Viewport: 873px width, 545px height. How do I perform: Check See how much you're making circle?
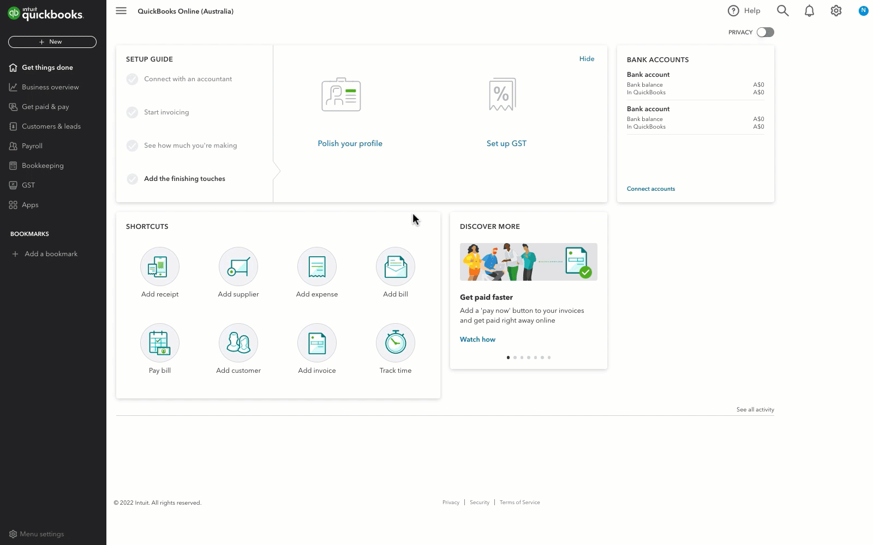click(132, 146)
